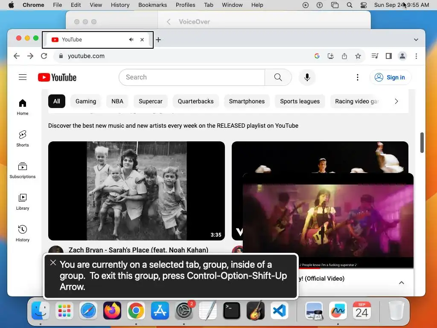Image resolution: width=437 pixels, height=328 pixels.
Task: Go to Home in sidebar
Action: [x=23, y=107]
